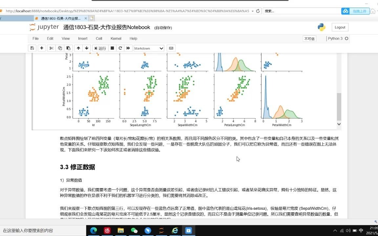
Task: Move the cell up with the up arrow
Action: tap(78, 48)
